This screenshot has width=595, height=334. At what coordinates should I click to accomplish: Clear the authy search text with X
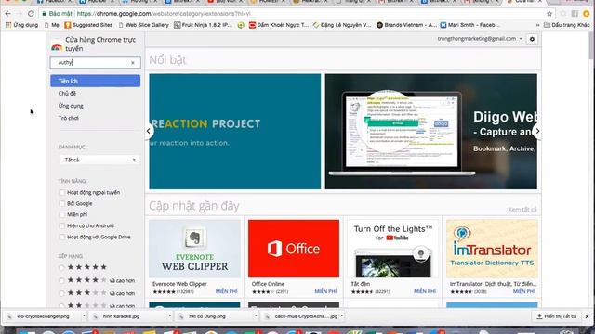[133, 63]
